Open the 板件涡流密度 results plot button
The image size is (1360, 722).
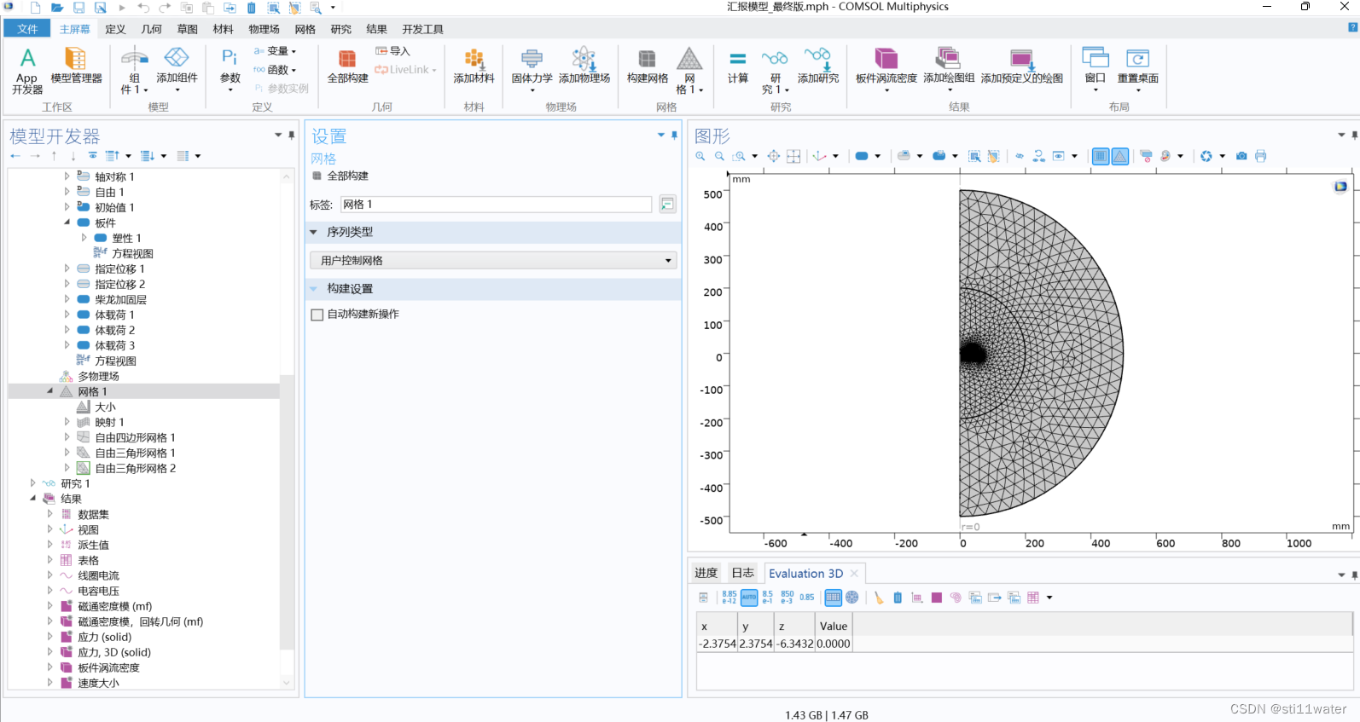click(886, 68)
